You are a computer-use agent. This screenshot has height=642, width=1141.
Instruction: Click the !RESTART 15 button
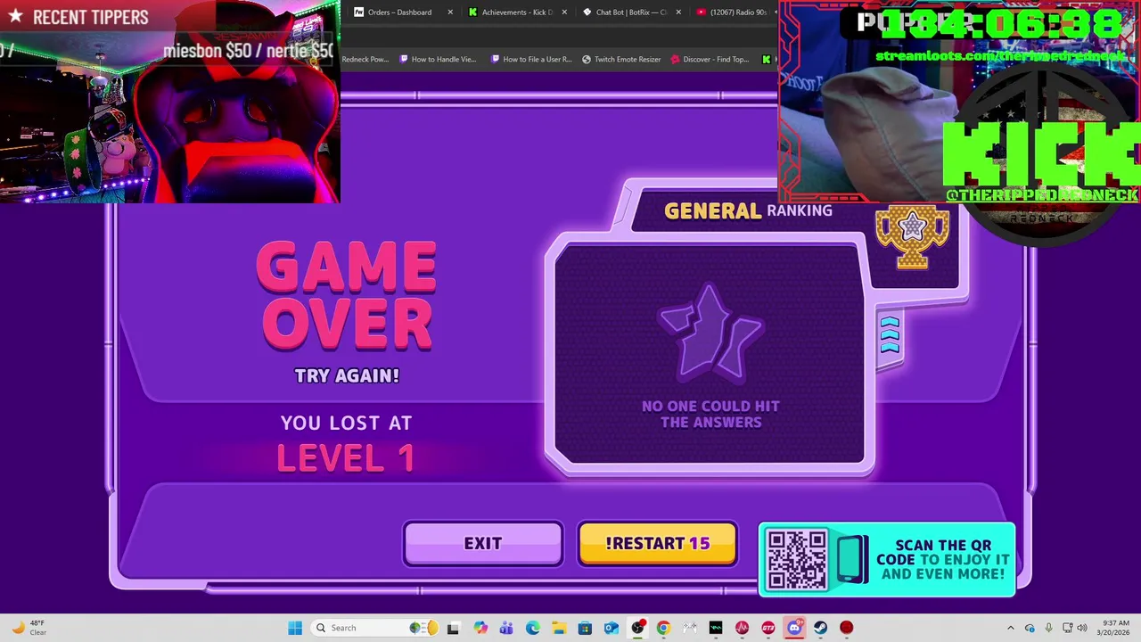point(657,543)
